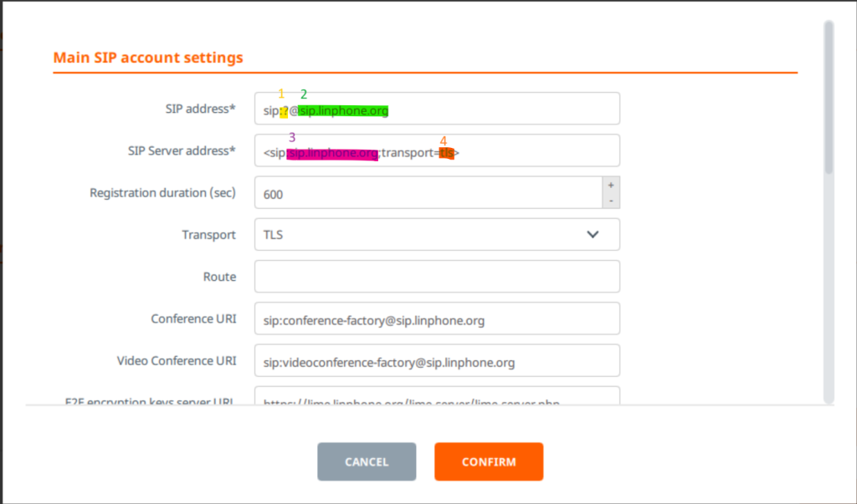Click the Main SIP account settings heading
The height and width of the screenshot is (504, 857).
point(148,58)
